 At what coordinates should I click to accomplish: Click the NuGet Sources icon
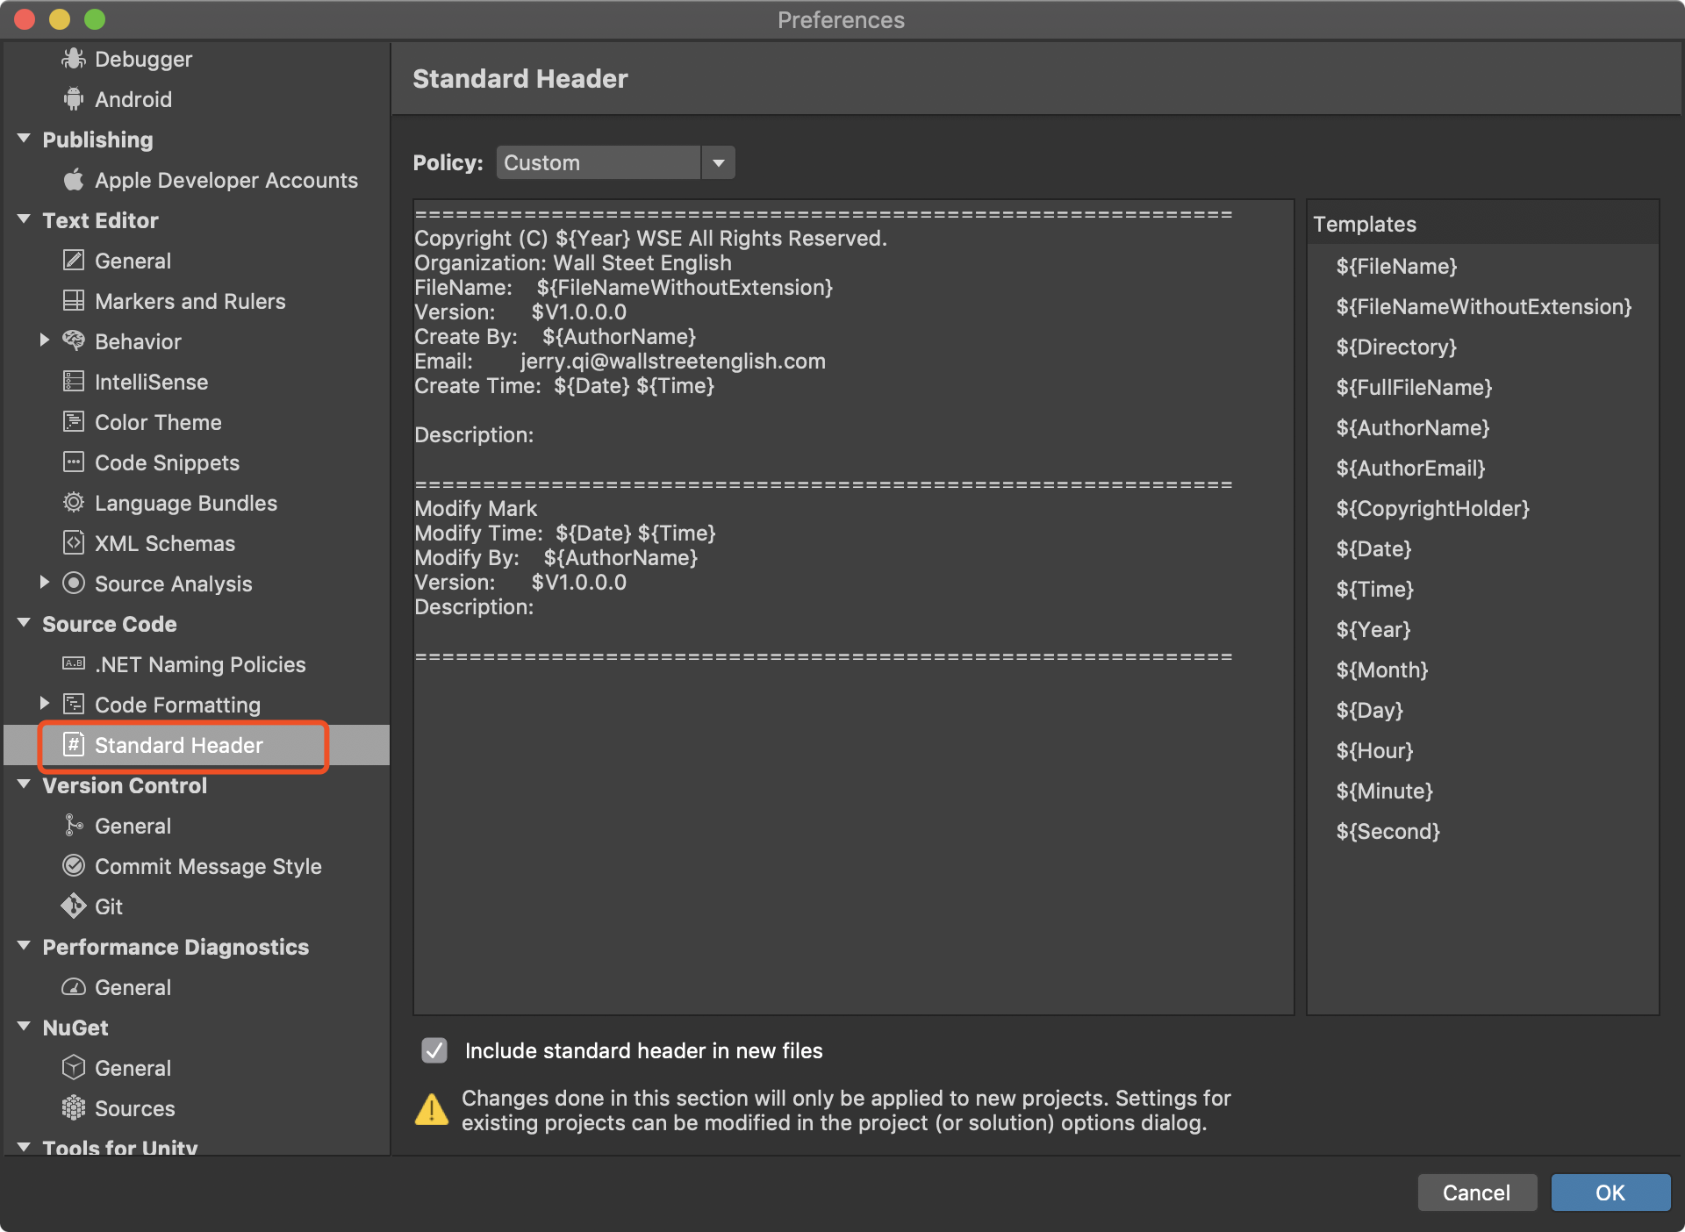point(74,1108)
